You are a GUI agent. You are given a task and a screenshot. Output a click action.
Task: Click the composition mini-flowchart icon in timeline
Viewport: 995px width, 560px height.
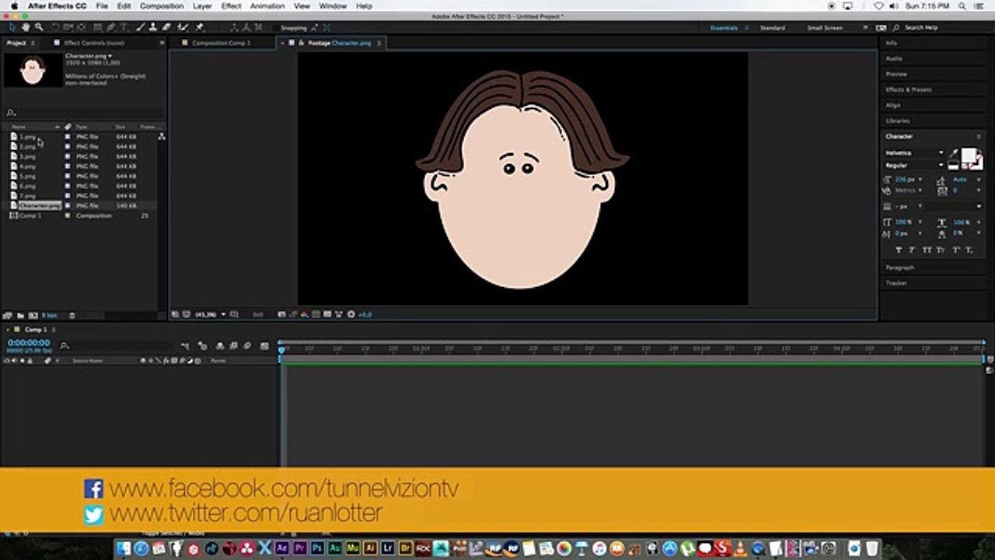[x=184, y=345]
